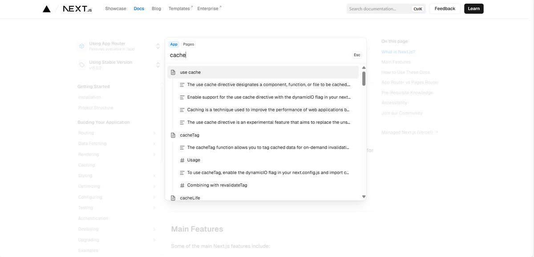534x257 pixels.
Task: Click paragraph icon beside 'The cacheTag function allows'
Action: 182,147
